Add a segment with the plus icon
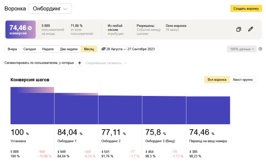Screen dimensions: 266x168 (79, 63)
